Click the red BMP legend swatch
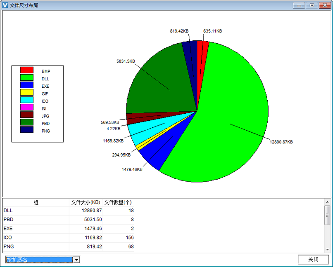The image size is (333, 267). 26,70
